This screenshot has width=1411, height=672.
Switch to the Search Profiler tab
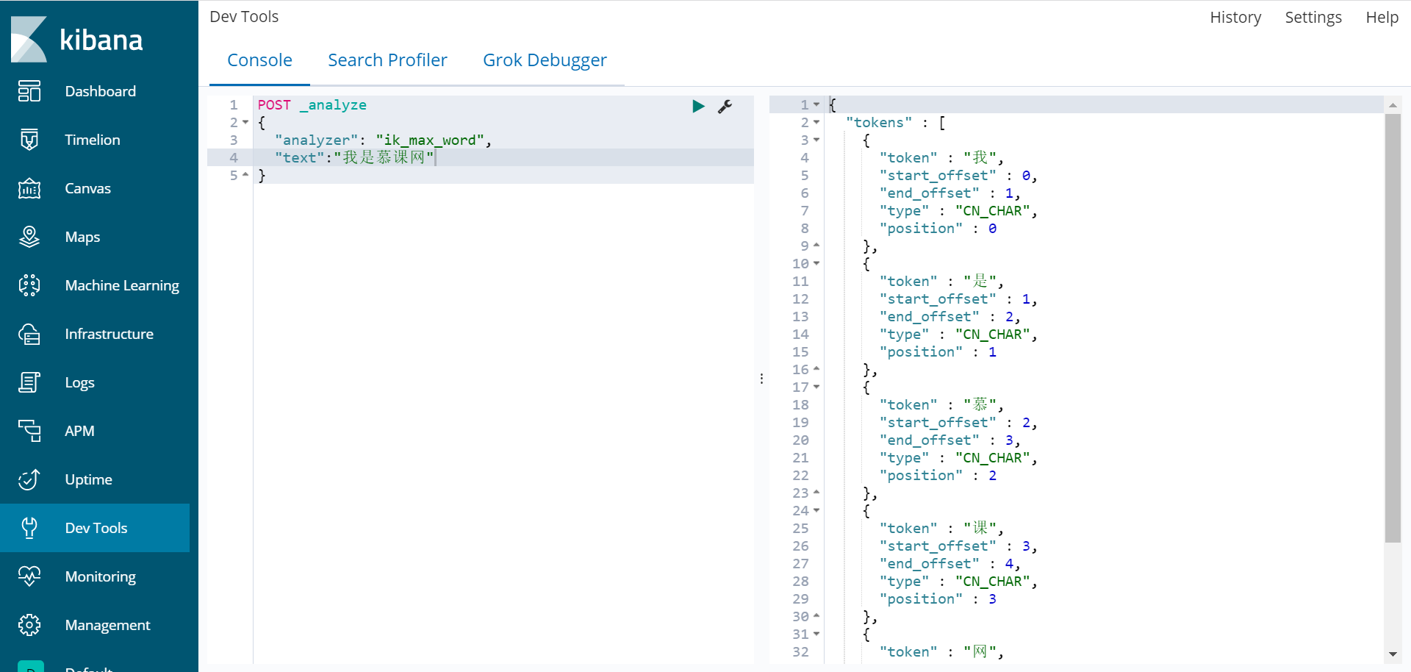click(387, 60)
